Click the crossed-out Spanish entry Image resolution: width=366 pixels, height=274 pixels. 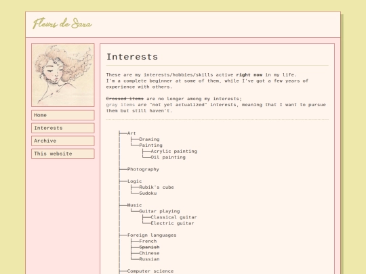coord(149,248)
